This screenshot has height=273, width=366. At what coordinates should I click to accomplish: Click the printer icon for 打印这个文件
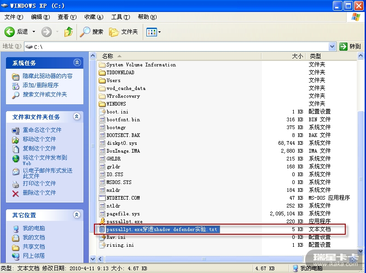[16, 184]
